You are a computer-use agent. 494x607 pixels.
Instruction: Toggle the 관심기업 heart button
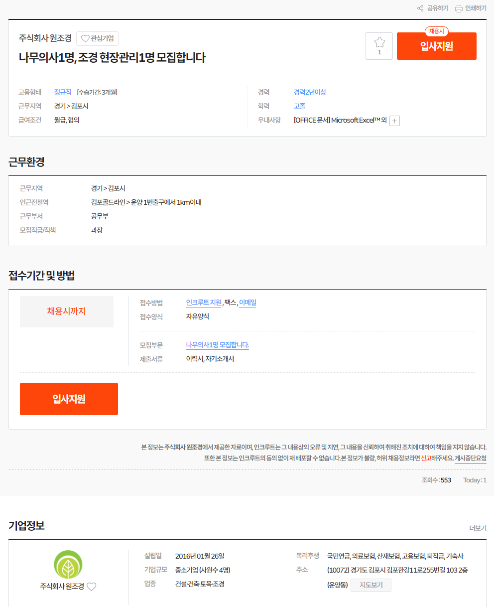(x=97, y=38)
